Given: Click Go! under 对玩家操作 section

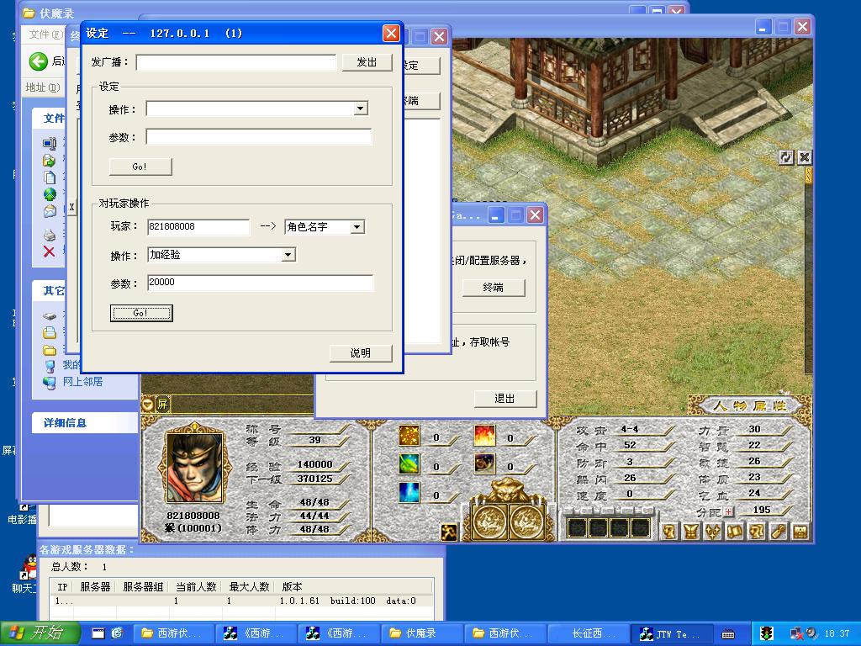Looking at the screenshot, I should [140, 313].
